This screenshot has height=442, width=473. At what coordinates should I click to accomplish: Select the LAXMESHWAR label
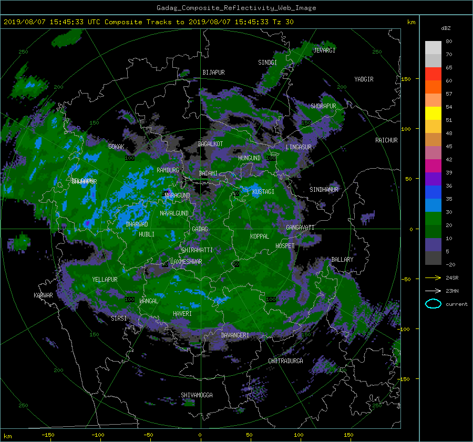[186, 262]
